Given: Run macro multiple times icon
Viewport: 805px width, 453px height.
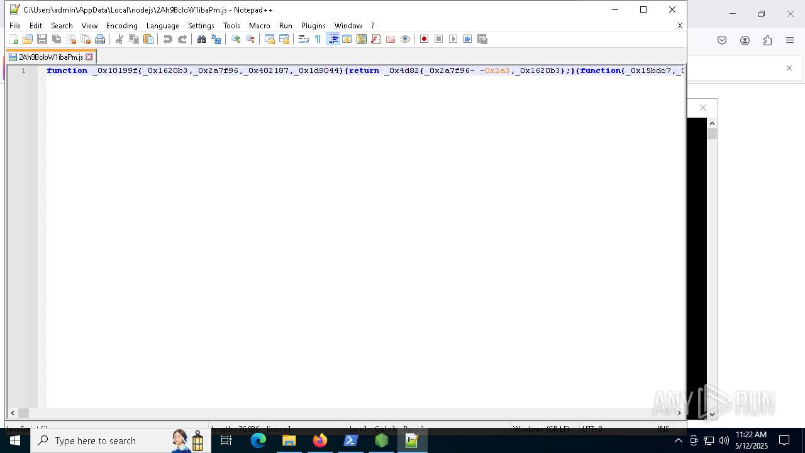Looking at the screenshot, I should [468, 39].
